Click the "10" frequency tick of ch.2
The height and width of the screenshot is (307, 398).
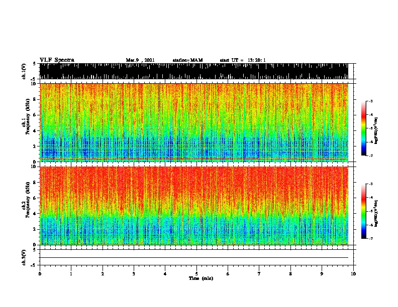pos(34,167)
